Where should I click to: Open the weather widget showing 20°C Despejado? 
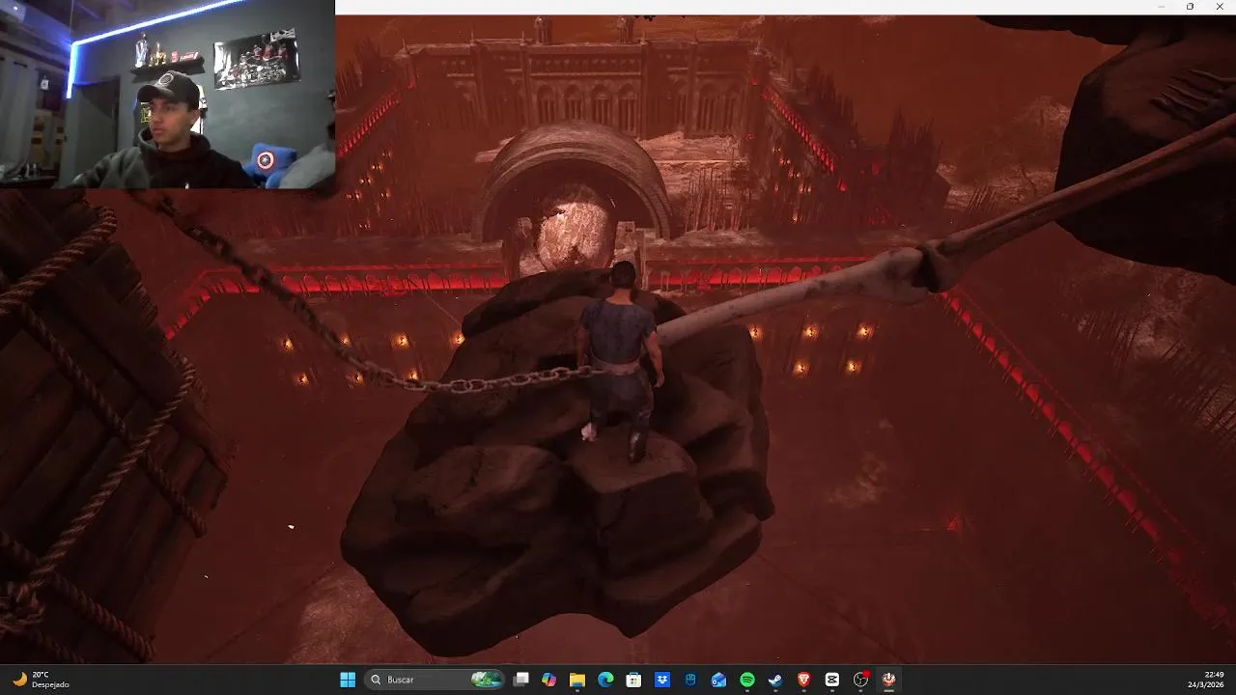point(42,680)
